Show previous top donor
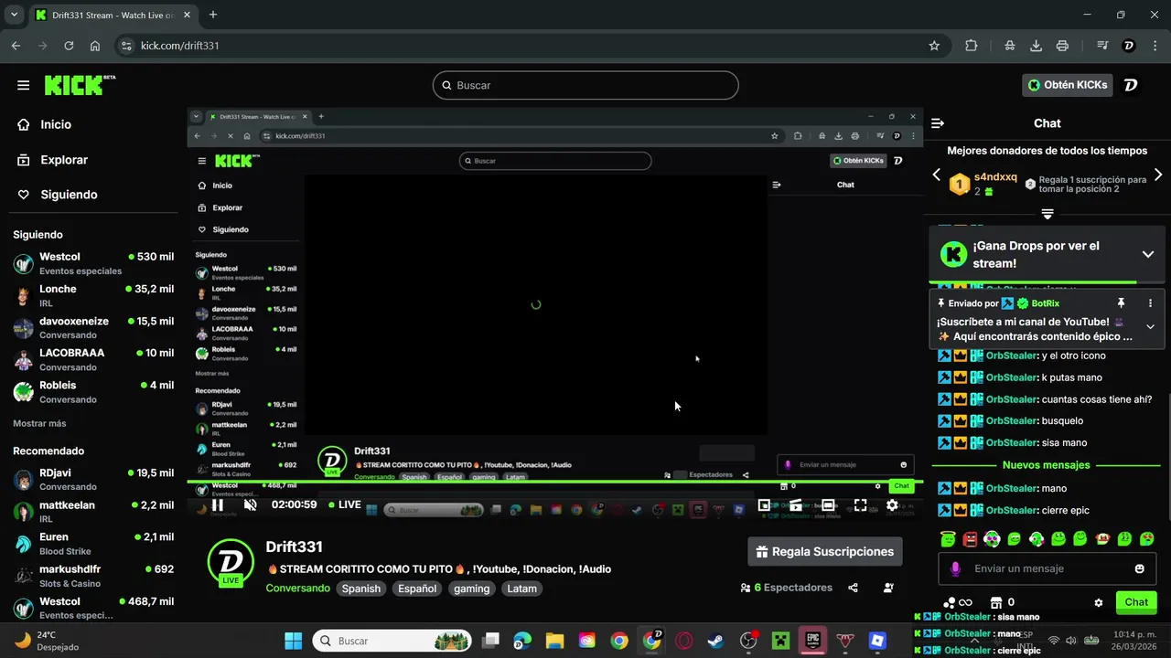 click(936, 175)
